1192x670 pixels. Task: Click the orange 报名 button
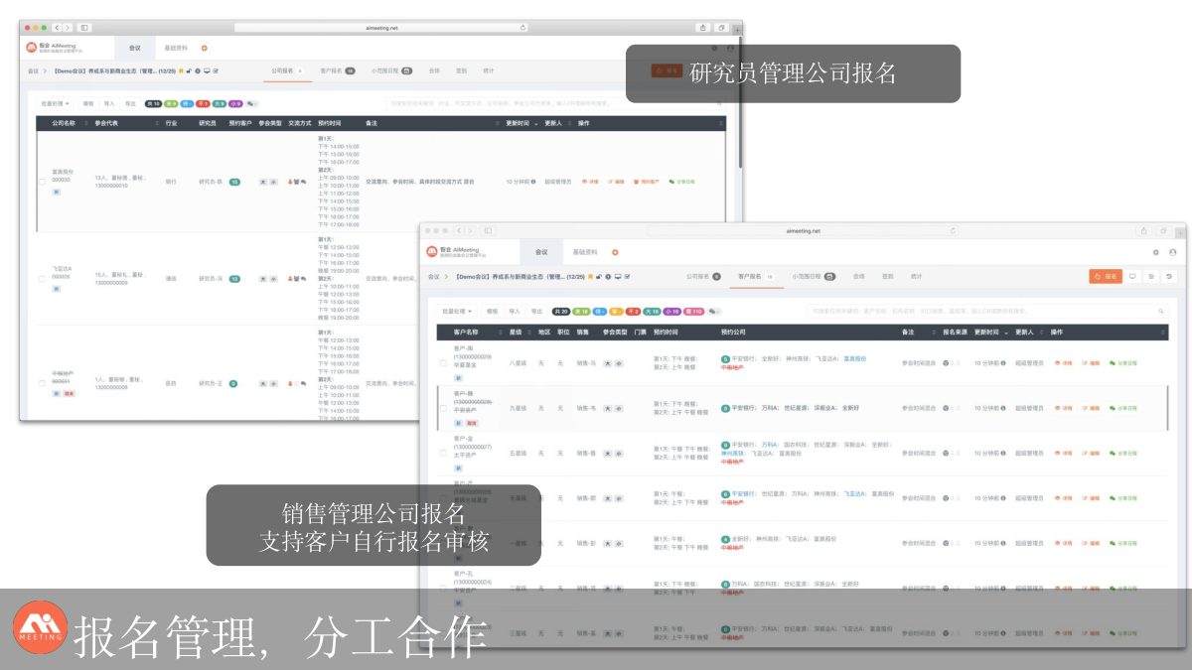pyautogui.click(x=1105, y=277)
